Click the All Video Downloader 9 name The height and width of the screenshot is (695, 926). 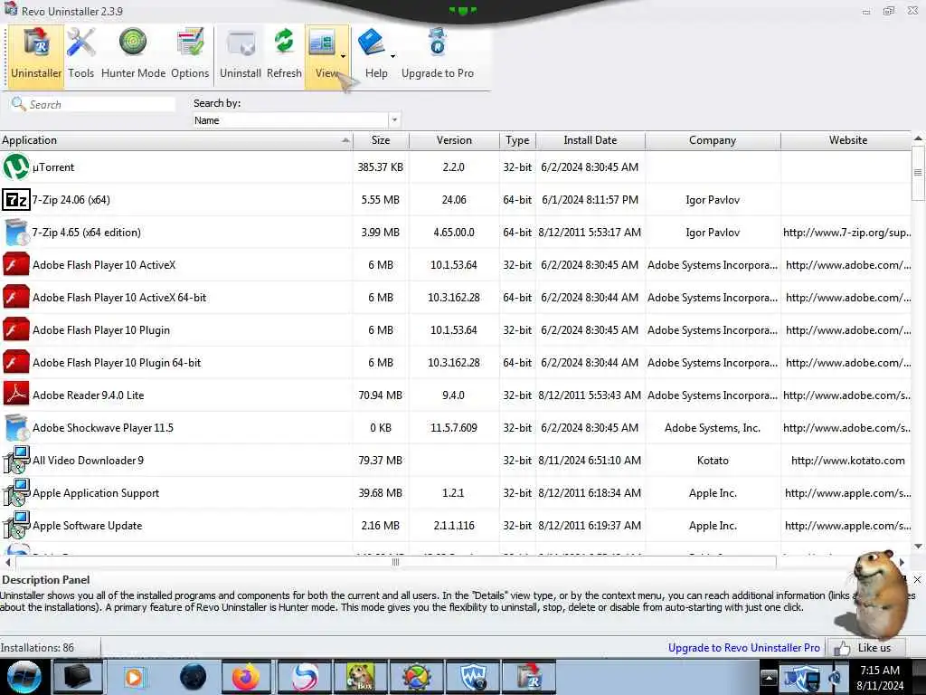[x=88, y=461]
